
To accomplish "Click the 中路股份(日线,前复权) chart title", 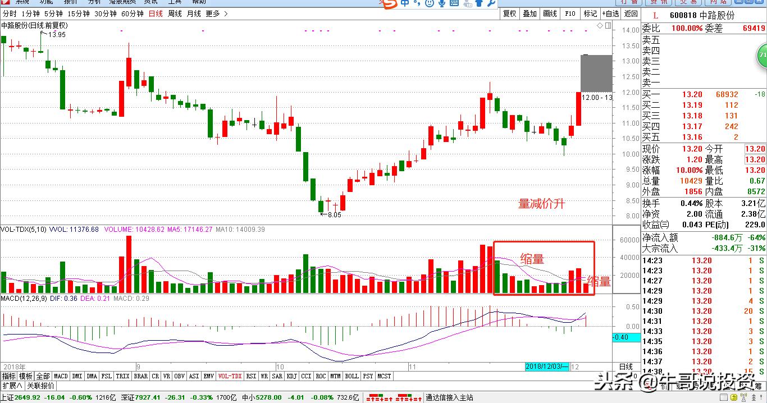I will coord(34,25).
